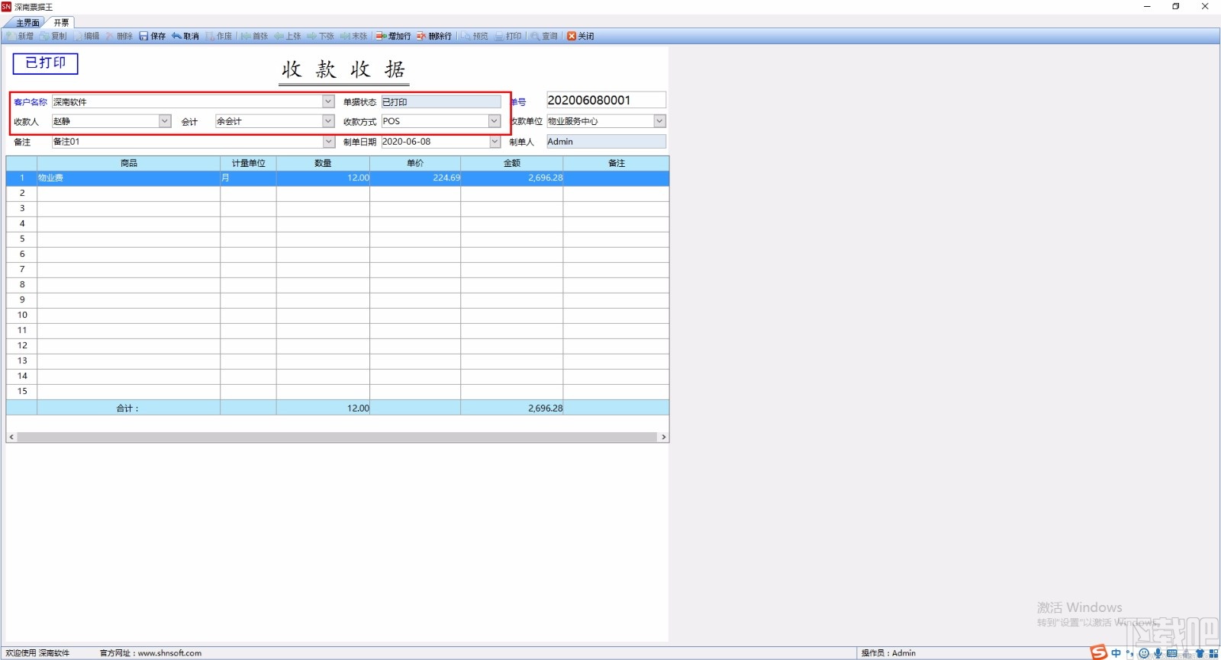
Task: Select table row number 8
Action: 22,284
